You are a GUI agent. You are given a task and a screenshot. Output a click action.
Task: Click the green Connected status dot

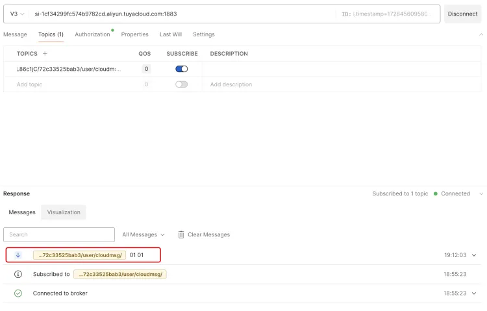point(436,193)
